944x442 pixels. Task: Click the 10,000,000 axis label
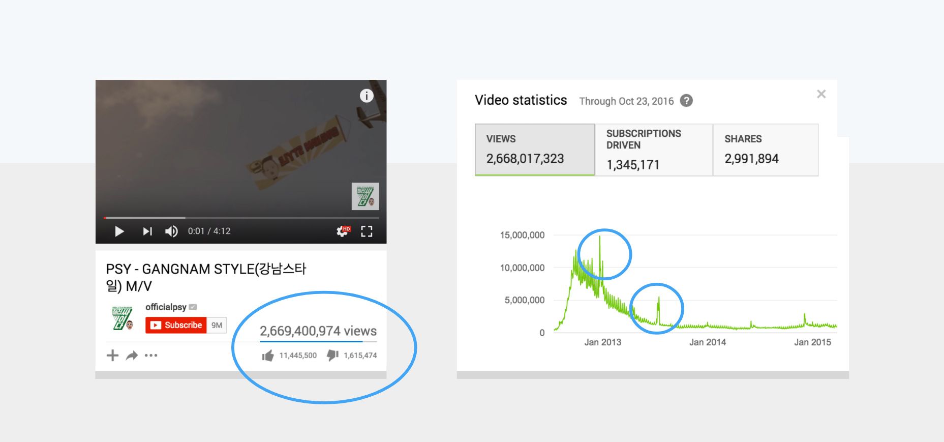click(522, 268)
